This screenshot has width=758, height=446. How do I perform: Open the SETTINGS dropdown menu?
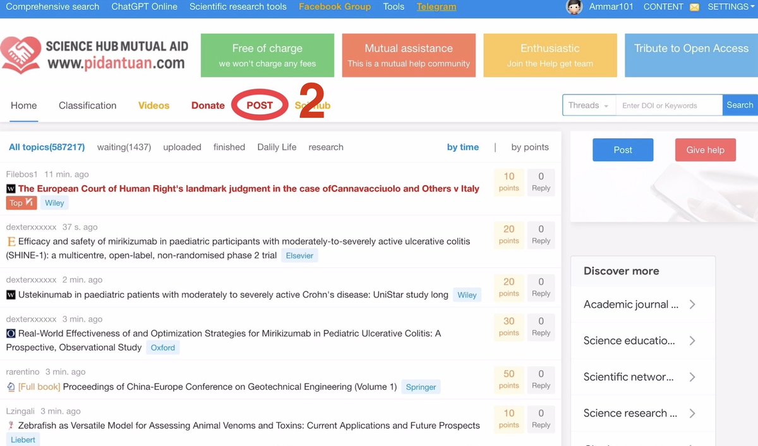click(x=732, y=7)
